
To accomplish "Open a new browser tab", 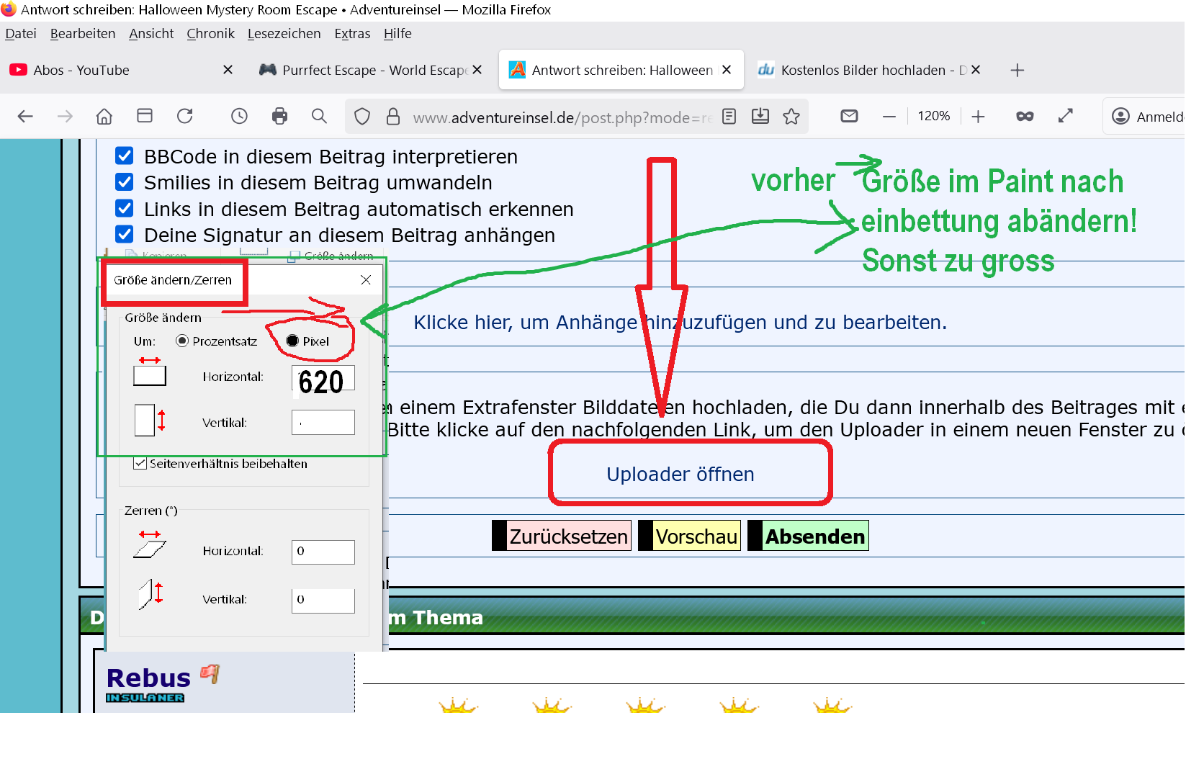I will [x=1017, y=70].
